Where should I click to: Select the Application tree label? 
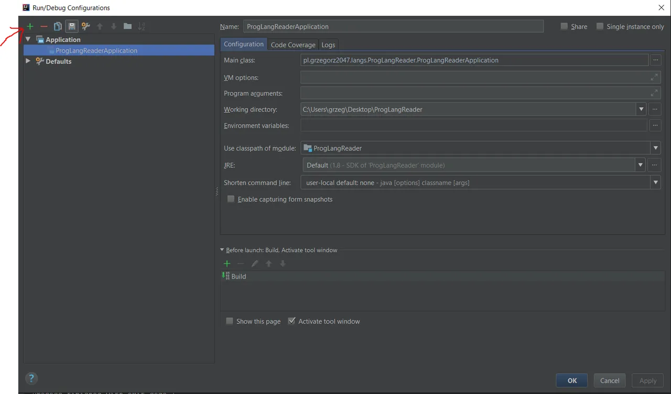click(x=63, y=40)
